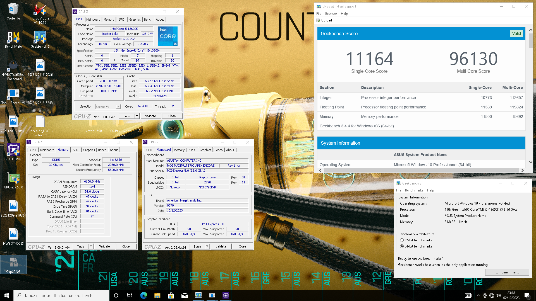Open Processor_HWBfps.hwbot file icon
Viewport: 536px width, 301px height.
tap(40, 126)
